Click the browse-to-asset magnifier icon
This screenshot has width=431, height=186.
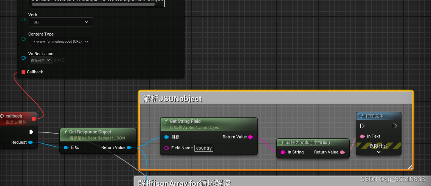coord(63,60)
